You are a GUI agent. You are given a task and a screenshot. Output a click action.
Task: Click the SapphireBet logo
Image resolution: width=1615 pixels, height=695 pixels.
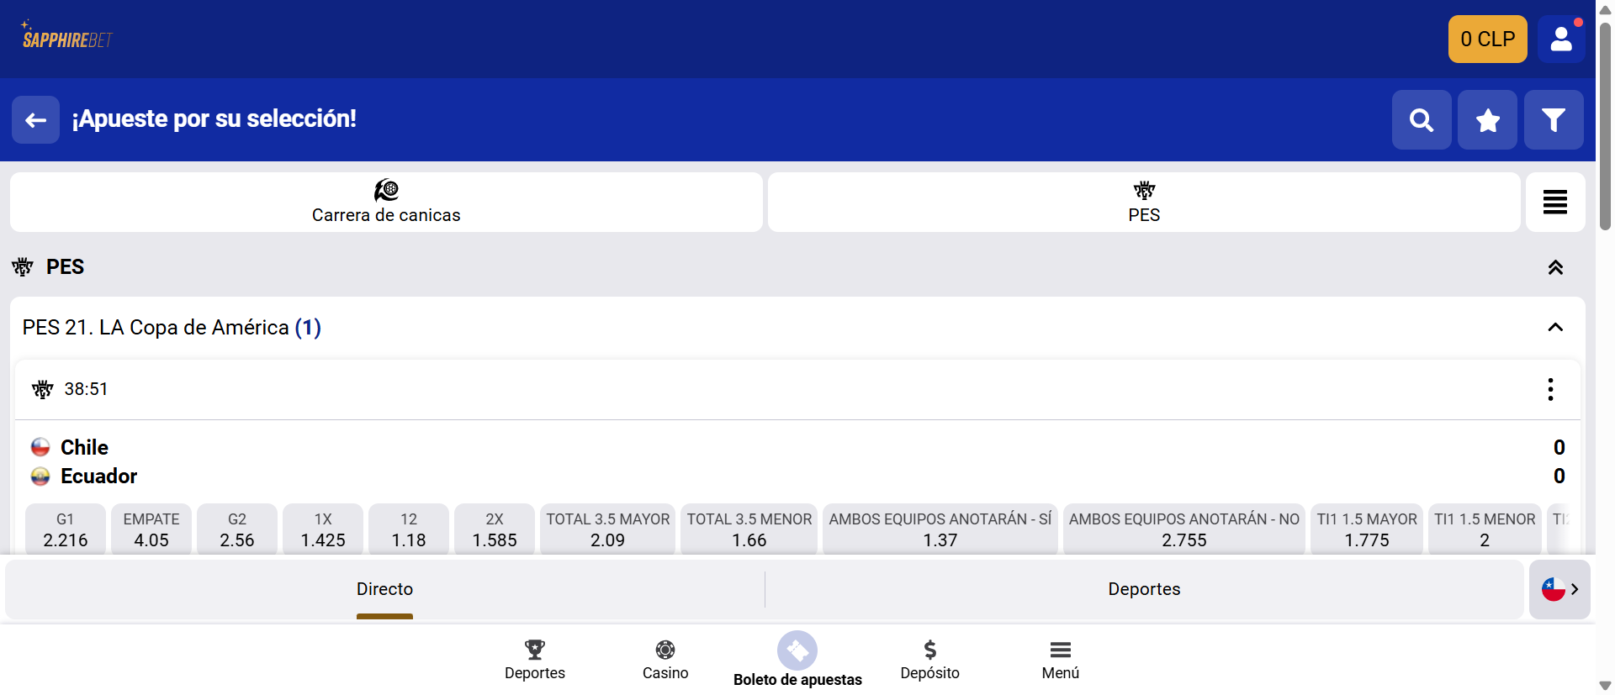pos(66,36)
